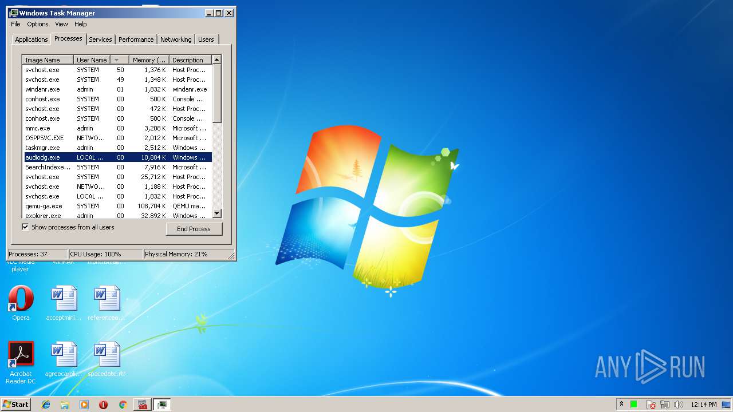Open the File menu in Task Manager
The height and width of the screenshot is (412, 733).
[15, 24]
